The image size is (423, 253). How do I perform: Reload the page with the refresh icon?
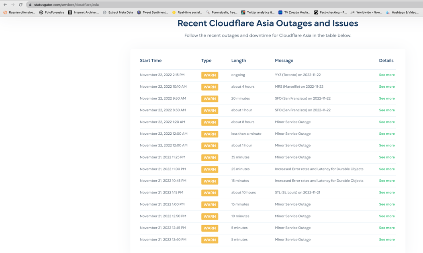tap(20, 4)
